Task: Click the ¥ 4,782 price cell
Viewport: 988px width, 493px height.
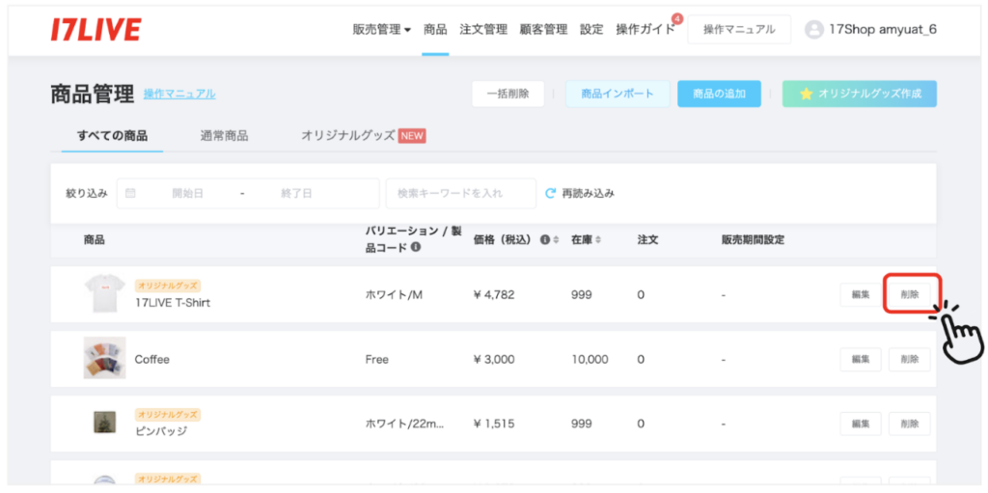Action: click(494, 294)
